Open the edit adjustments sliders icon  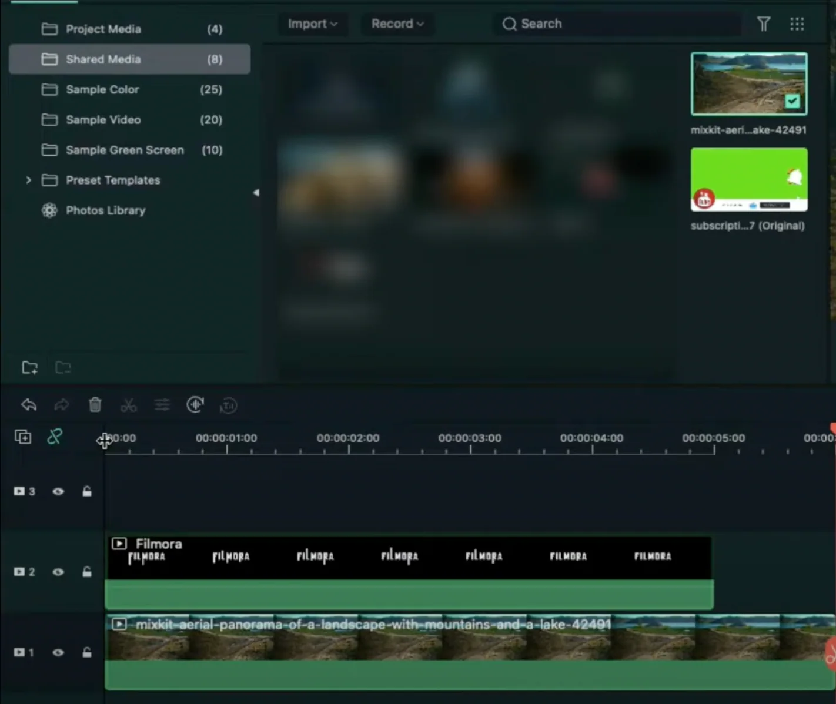(162, 405)
